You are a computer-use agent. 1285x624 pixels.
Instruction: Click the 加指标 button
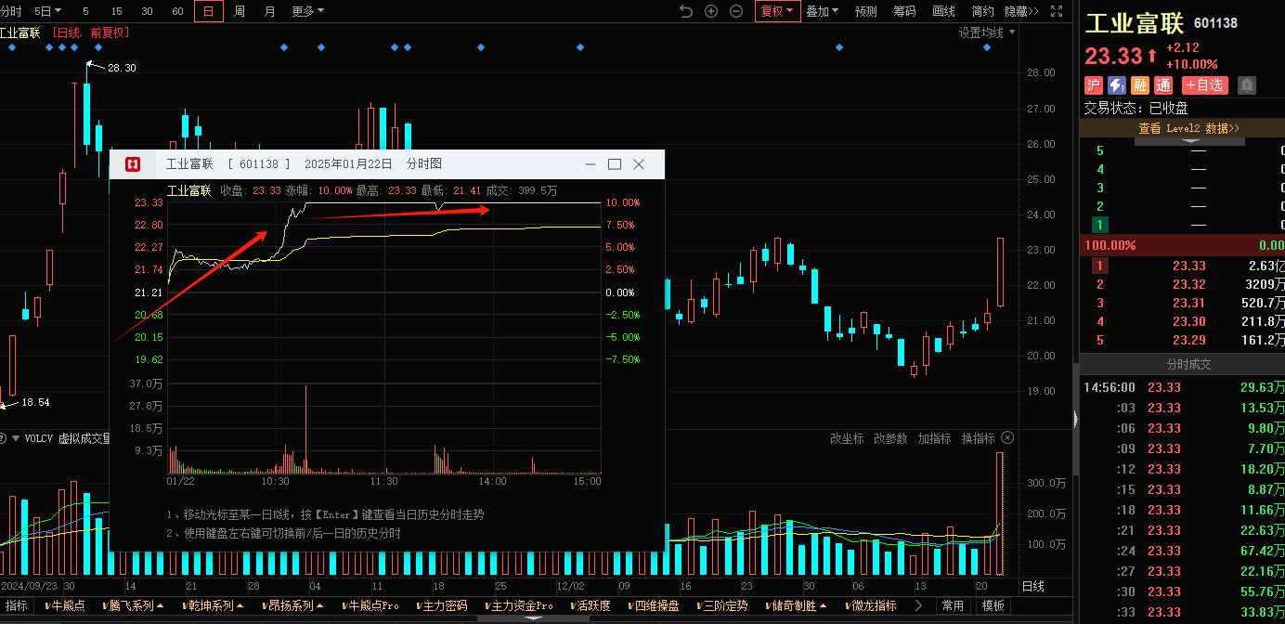[934, 438]
